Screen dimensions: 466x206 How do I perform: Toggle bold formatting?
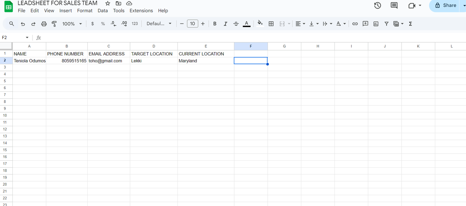(x=215, y=24)
